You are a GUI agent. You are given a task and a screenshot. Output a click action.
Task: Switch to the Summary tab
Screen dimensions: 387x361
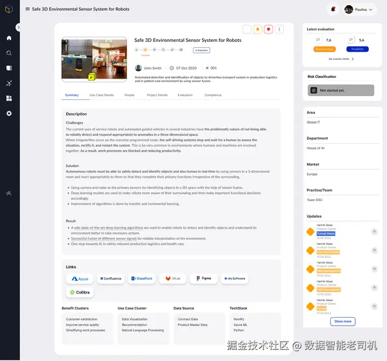tap(72, 95)
